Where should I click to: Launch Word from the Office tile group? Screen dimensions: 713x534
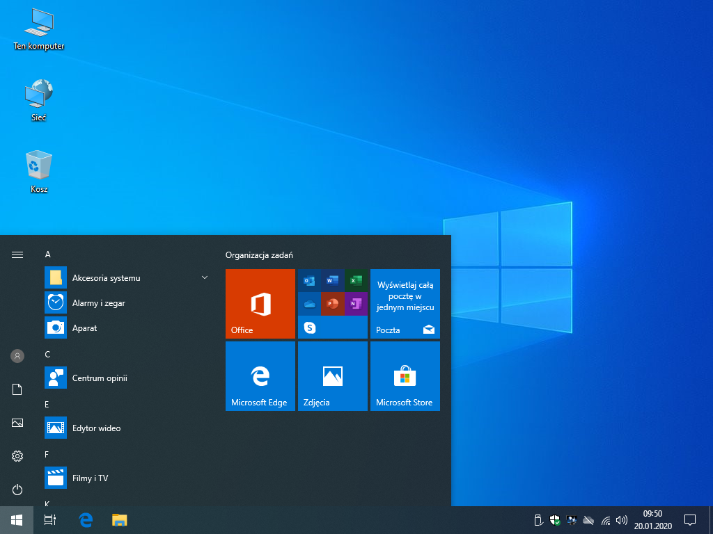[332, 281]
